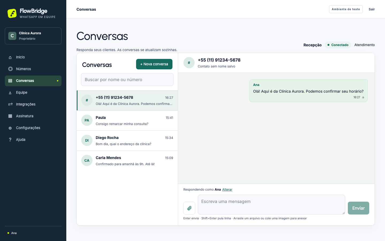The height and width of the screenshot is (241, 385).
Task: Click the Alterar link
Action: click(227, 190)
